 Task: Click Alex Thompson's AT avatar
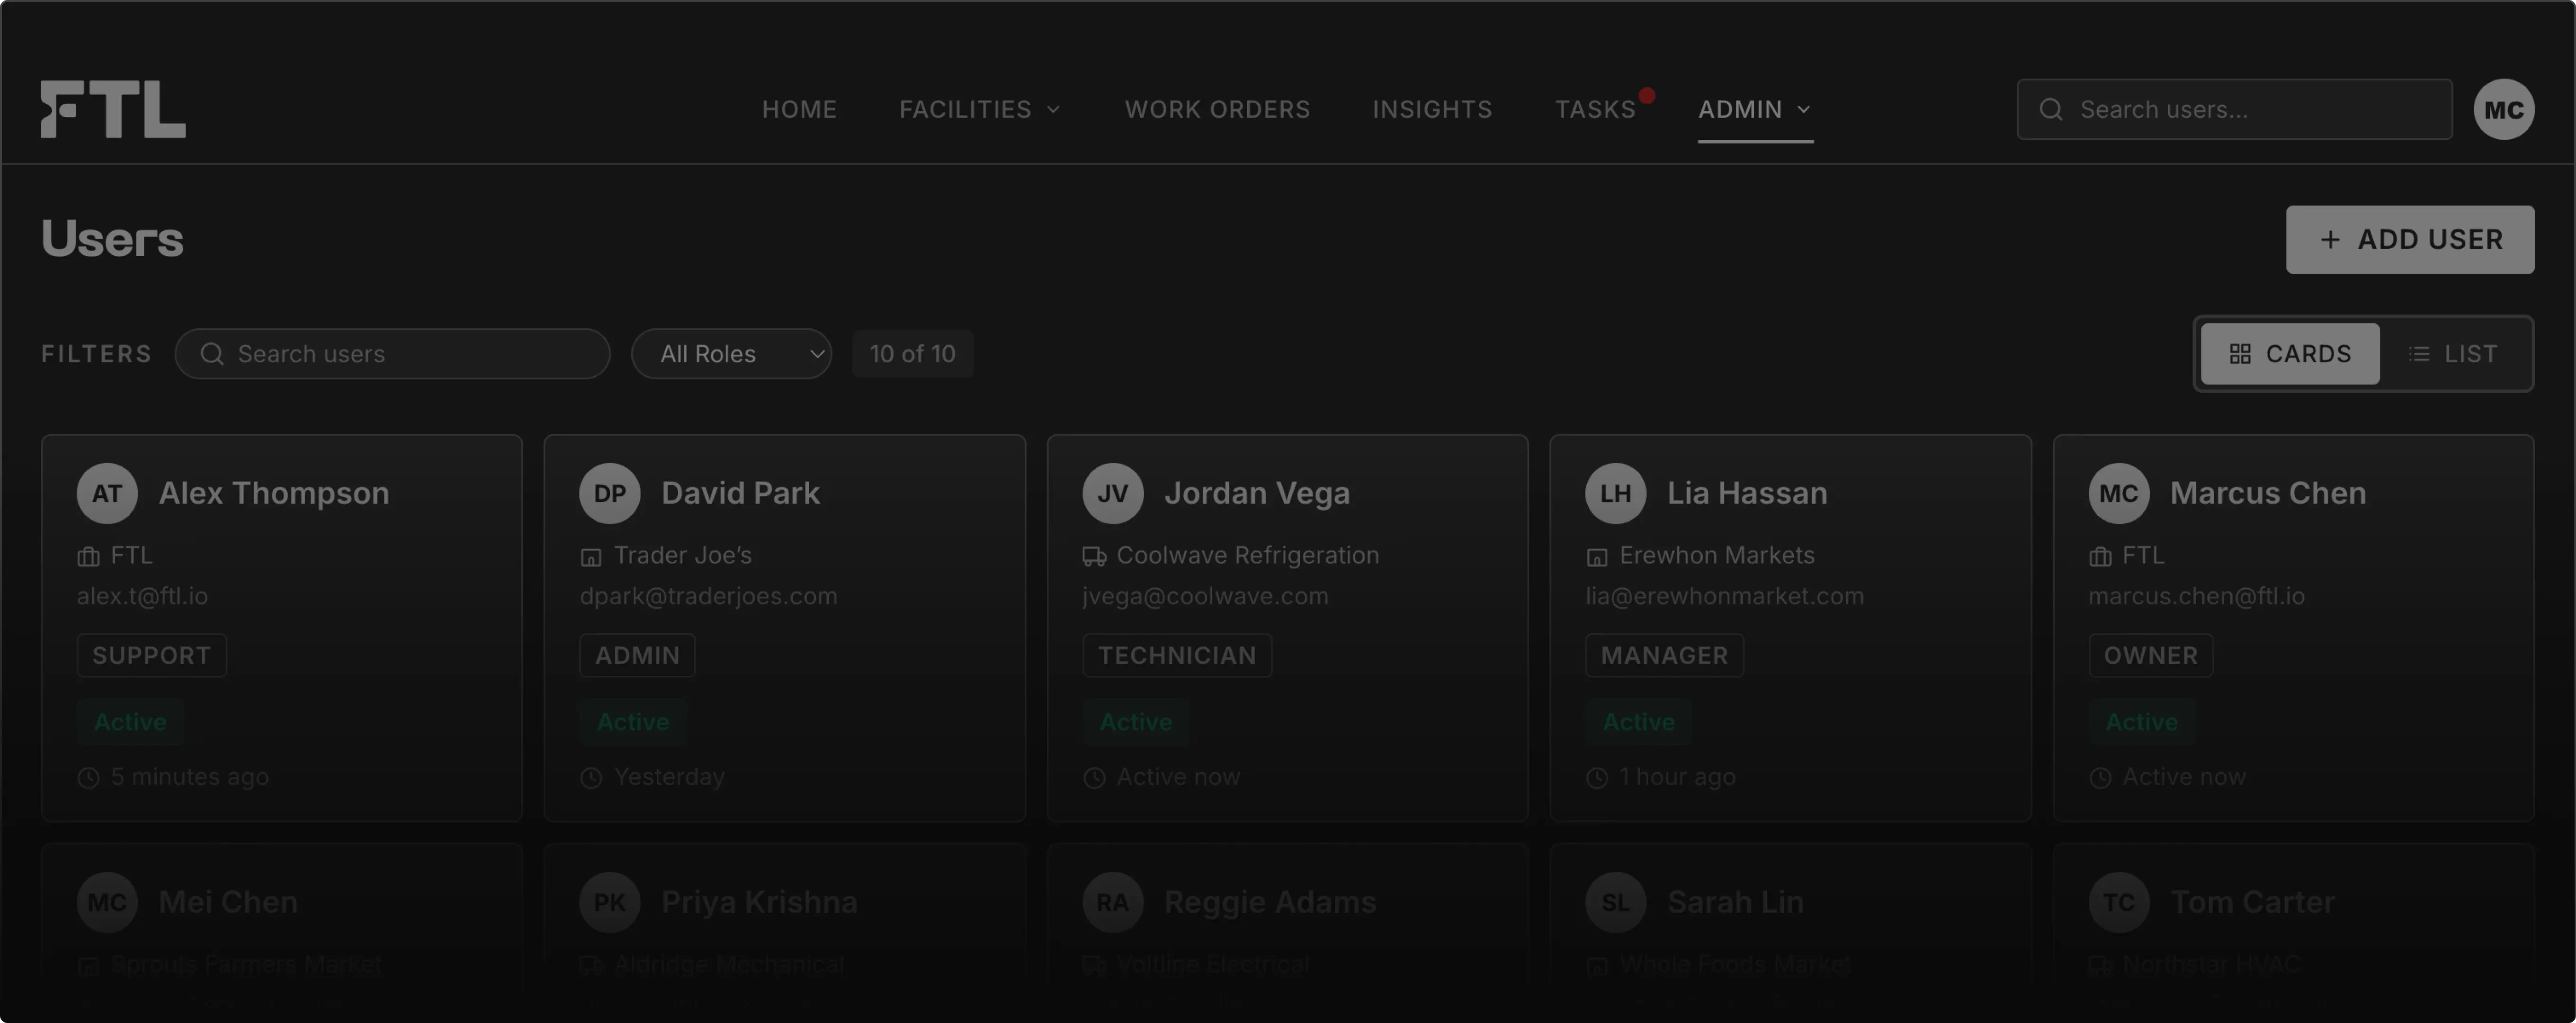(x=107, y=493)
